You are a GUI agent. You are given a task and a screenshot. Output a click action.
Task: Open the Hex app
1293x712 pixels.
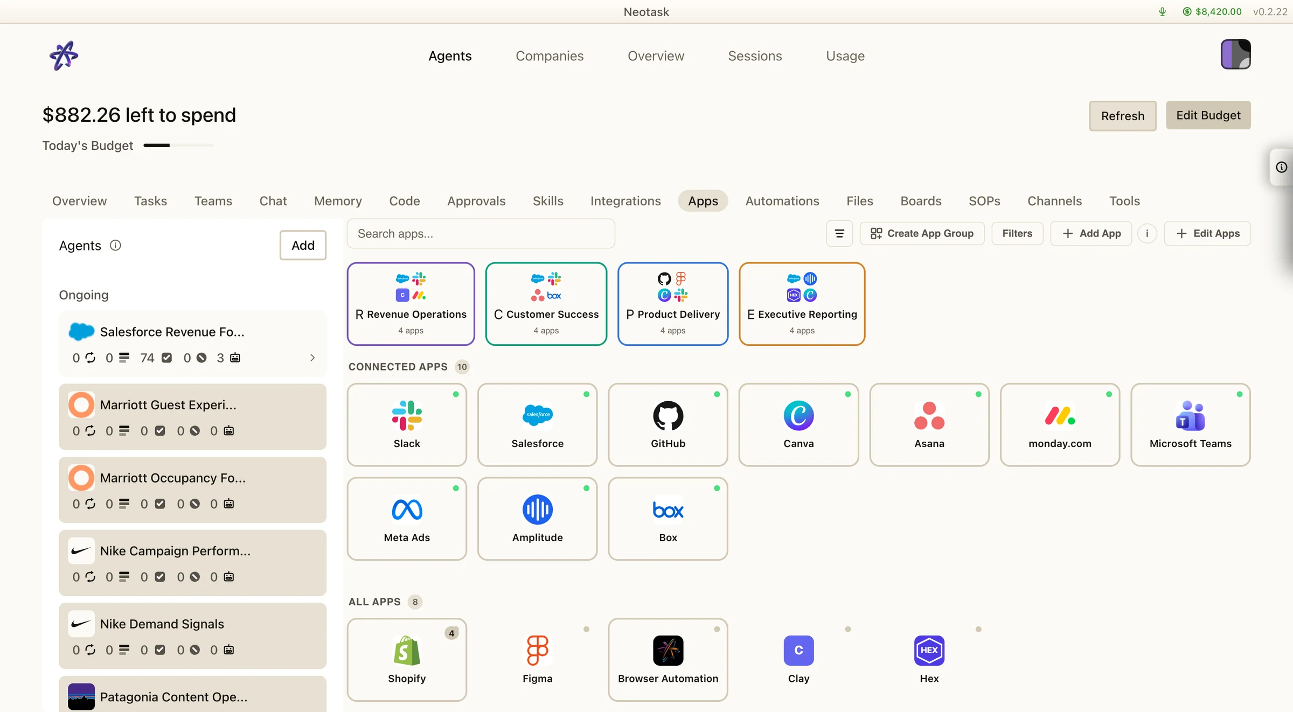pos(929,660)
